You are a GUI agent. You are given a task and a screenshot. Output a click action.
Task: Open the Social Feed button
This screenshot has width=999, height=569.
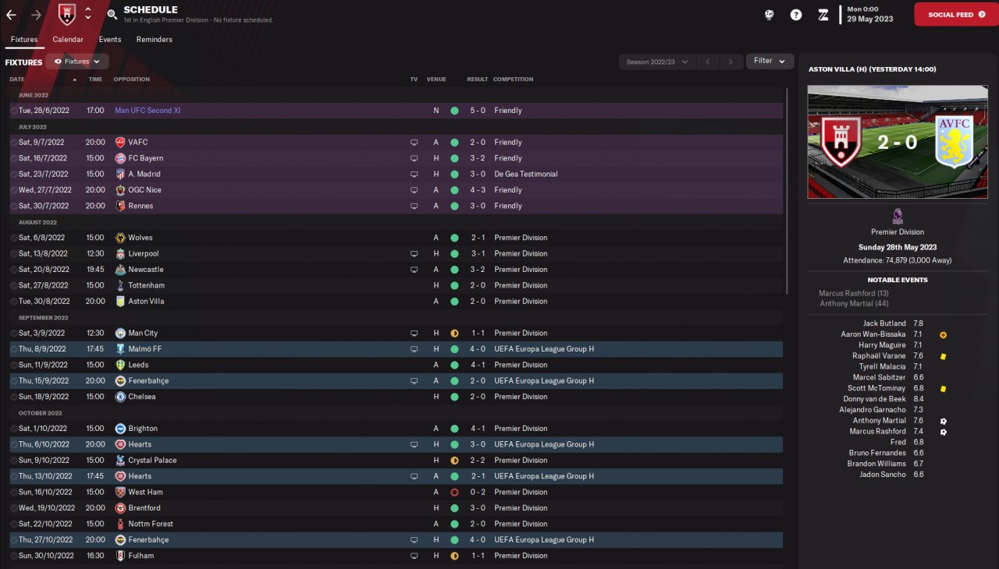pos(956,14)
